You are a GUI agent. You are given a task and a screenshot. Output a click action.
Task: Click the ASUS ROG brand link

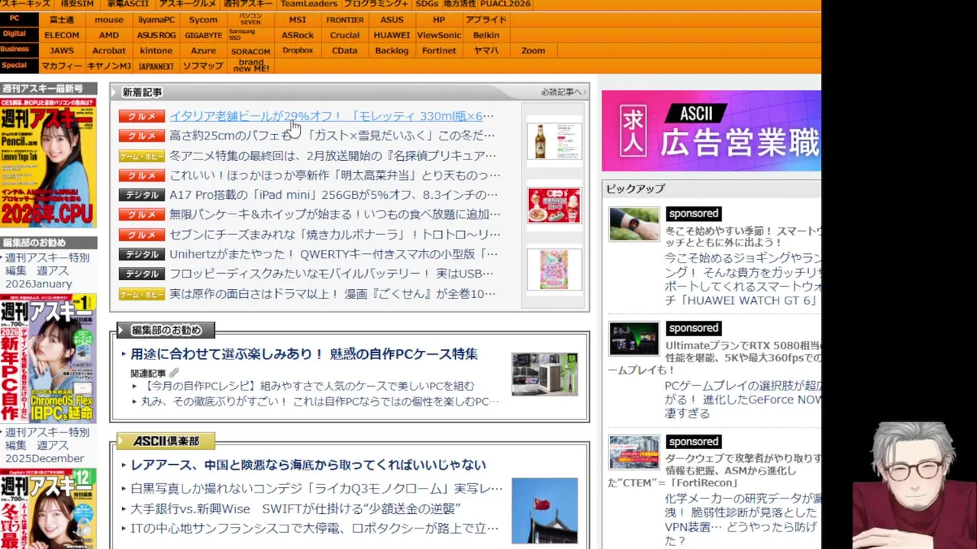(156, 35)
